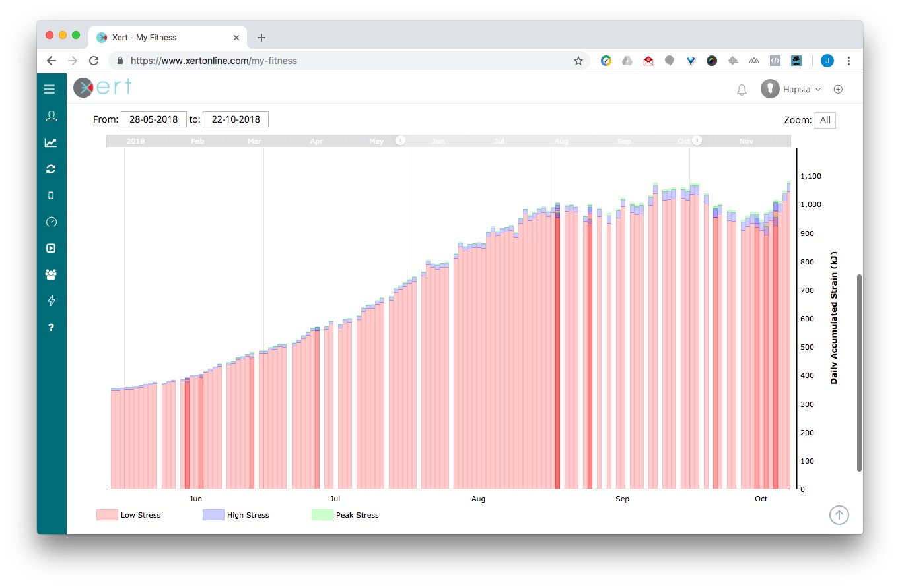
Task: Expand the Hapsta account dropdown
Action: [791, 89]
